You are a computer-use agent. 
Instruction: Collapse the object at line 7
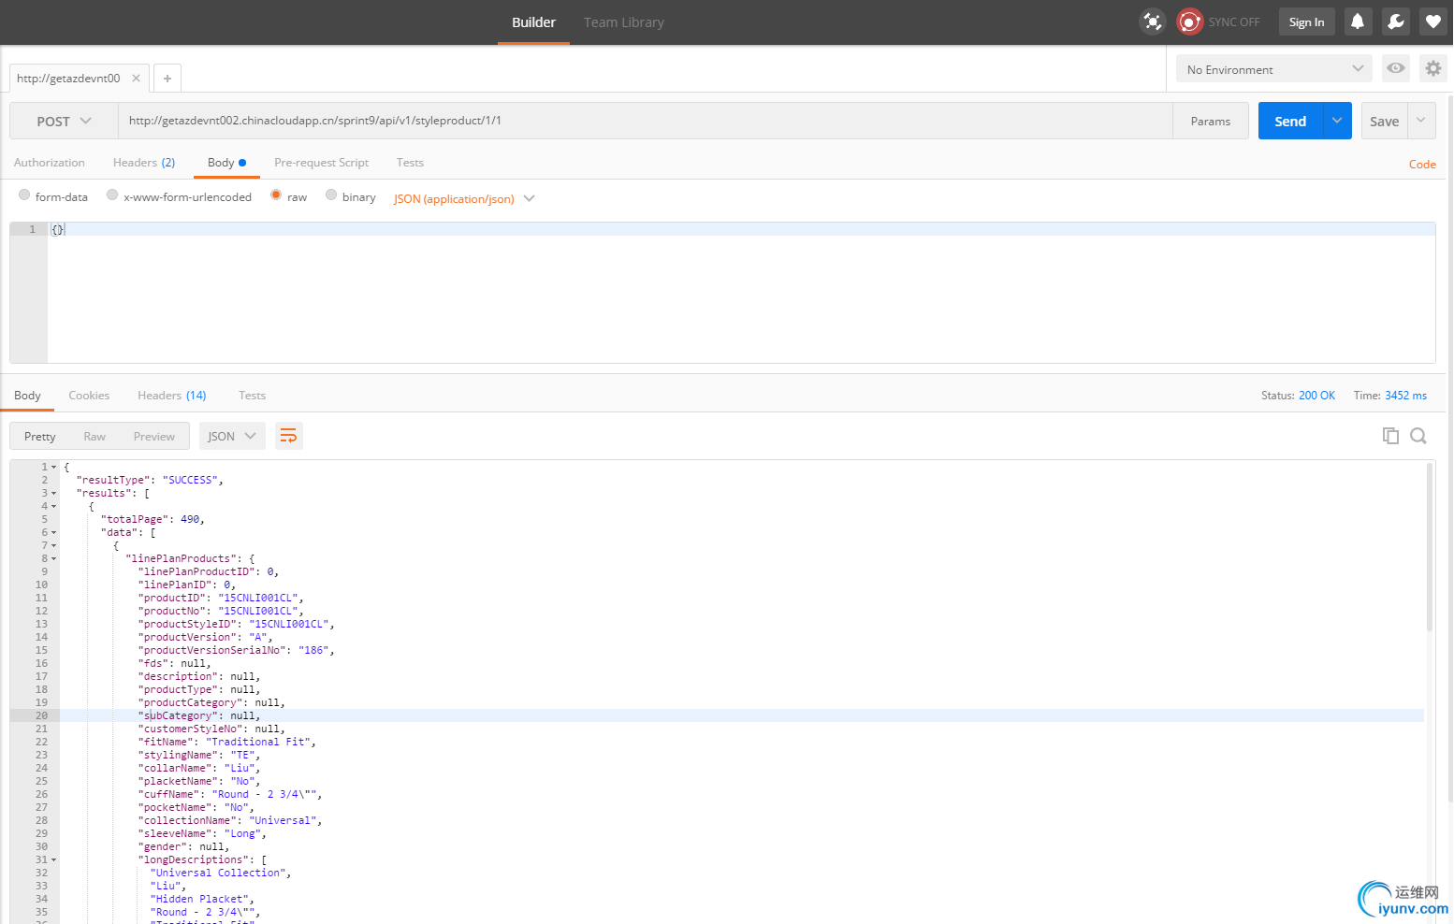click(53, 545)
